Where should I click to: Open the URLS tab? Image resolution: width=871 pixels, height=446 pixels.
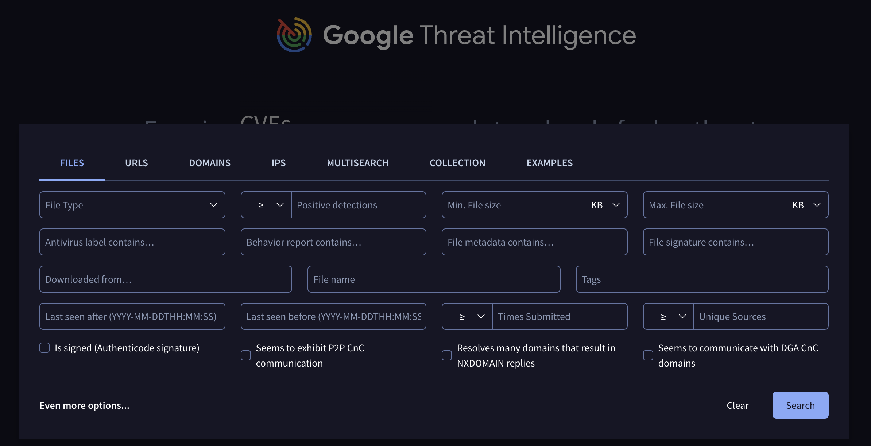coord(136,163)
